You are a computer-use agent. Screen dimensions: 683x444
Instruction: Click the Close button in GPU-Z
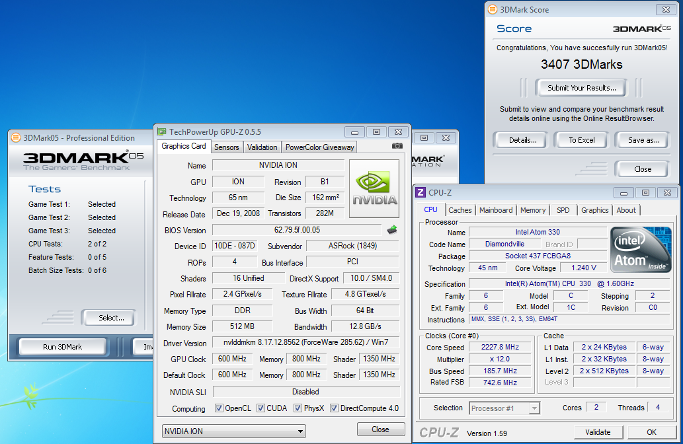[380, 429]
